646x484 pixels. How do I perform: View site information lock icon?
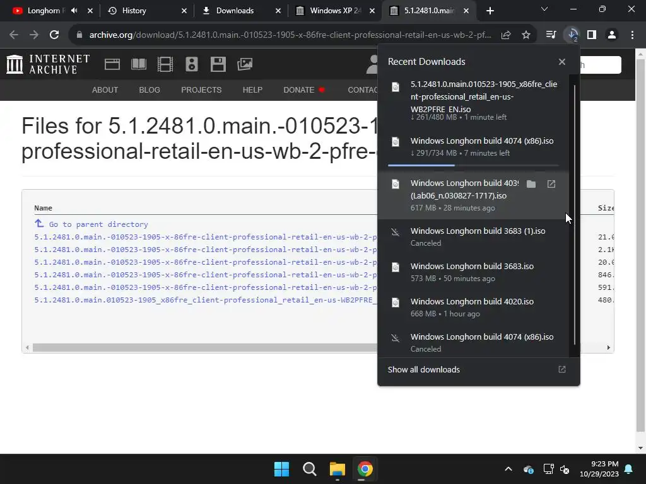point(79,35)
